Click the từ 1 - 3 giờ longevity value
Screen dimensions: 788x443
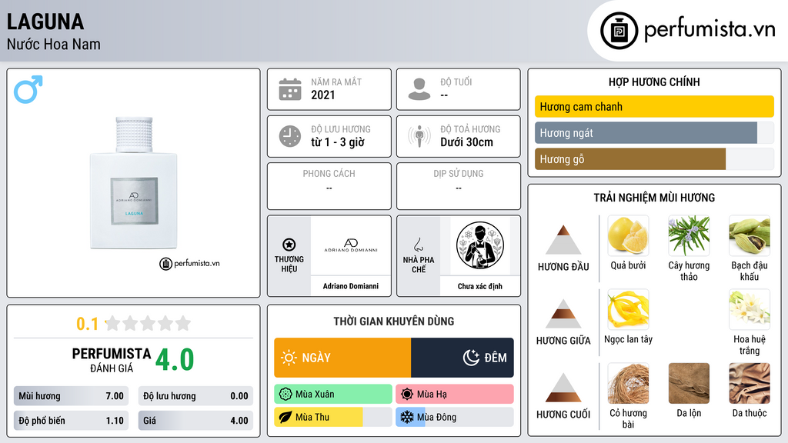(338, 142)
